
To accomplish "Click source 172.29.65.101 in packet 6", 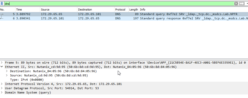I will click(x=52, y=18).
